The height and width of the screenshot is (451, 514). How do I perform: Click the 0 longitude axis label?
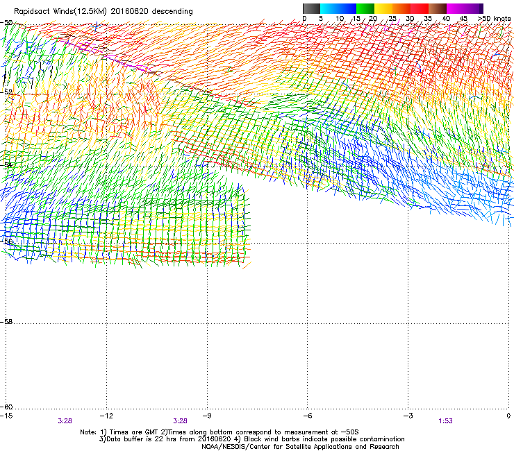pyautogui.click(x=508, y=416)
